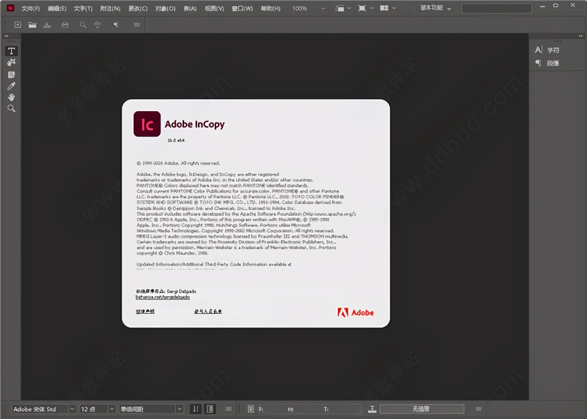Select the Zoom magnifier tool in left toolbox
587x419 pixels.
(x=12, y=109)
